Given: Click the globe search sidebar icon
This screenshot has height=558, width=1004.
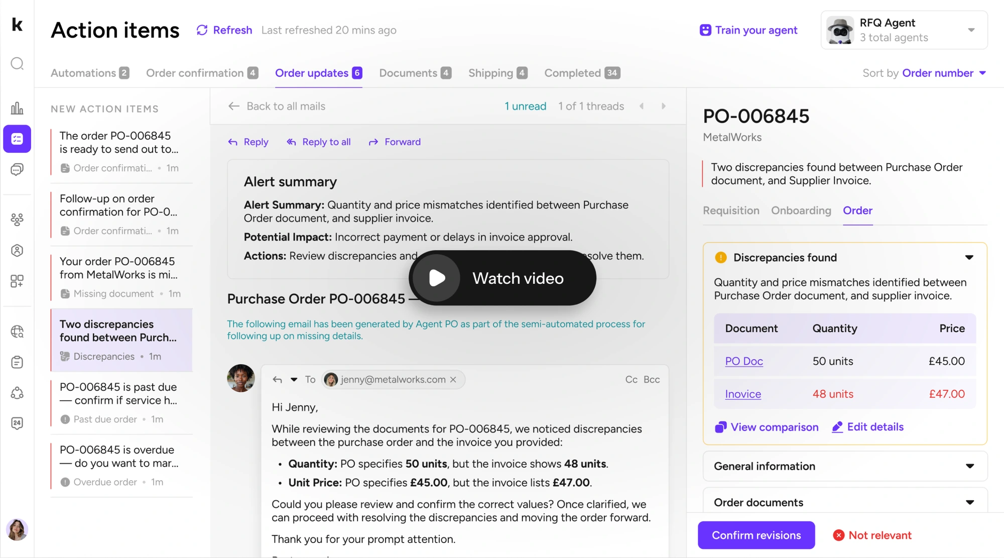Looking at the screenshot, I should pyautogui.click(x=17, y=331).
